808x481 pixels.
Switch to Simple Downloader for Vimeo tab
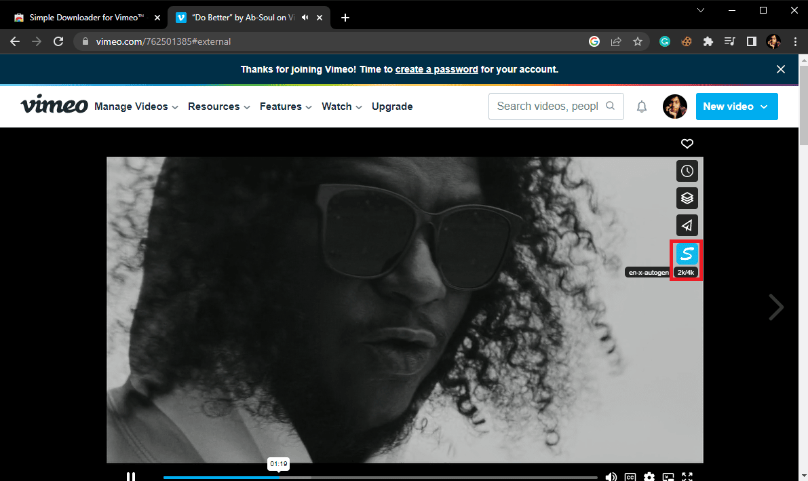click(87, 18)
